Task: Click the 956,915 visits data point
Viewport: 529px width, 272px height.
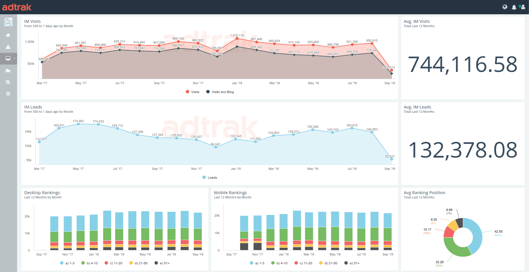Action: click(x=372, y=43)
